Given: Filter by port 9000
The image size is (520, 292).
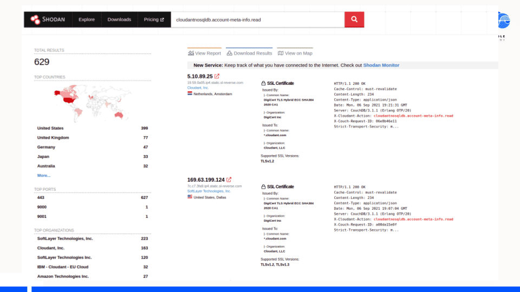Looking at the screenshot, I should (x=93, y=207).
